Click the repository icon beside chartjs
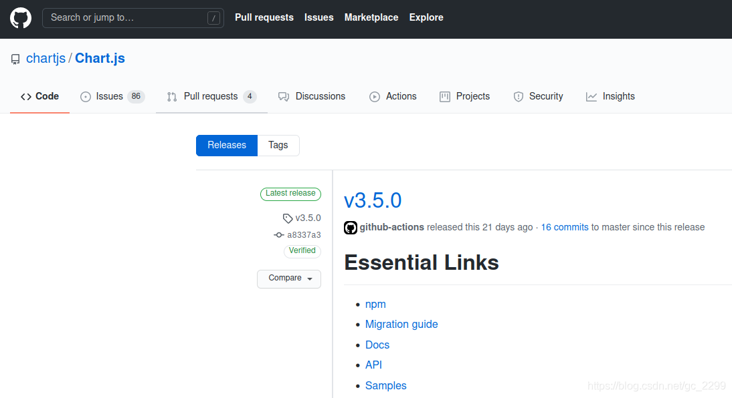Viewport: 732px width, 398px height. pyautogui.click(x=15, y=59)
